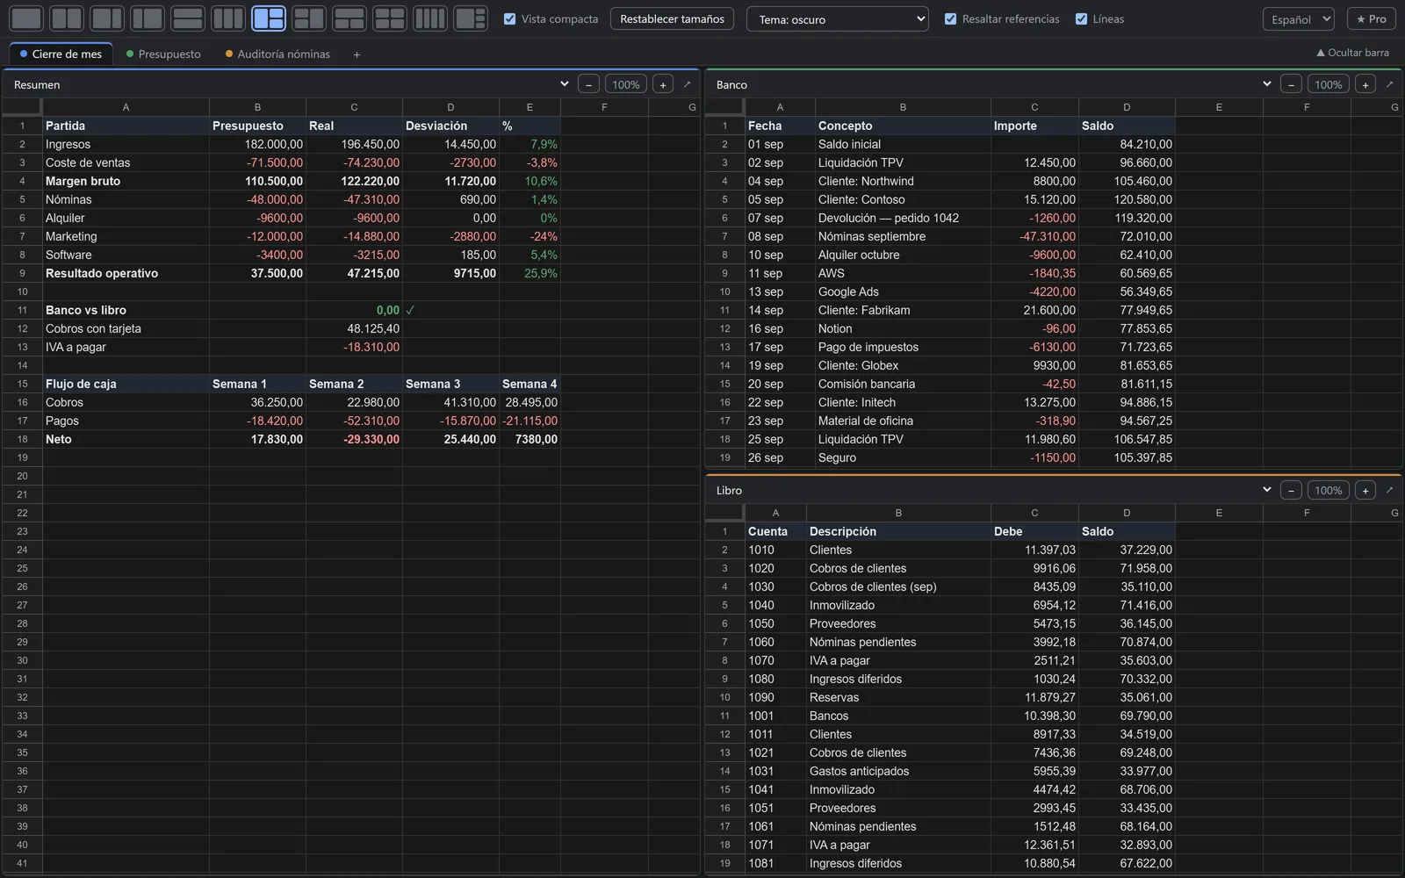Add a new workspace tab with plus
This screenshot has height=878, width=1405.
pos(357,54)
